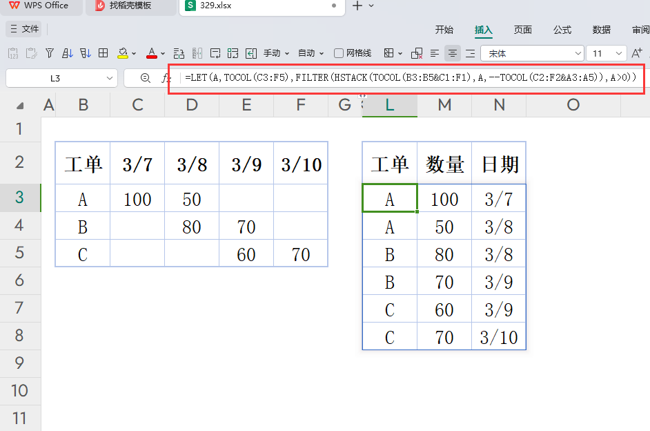The image size is (650, 431).
Task: Click the 数量 header cell
Action: click(x=444, y=164)
